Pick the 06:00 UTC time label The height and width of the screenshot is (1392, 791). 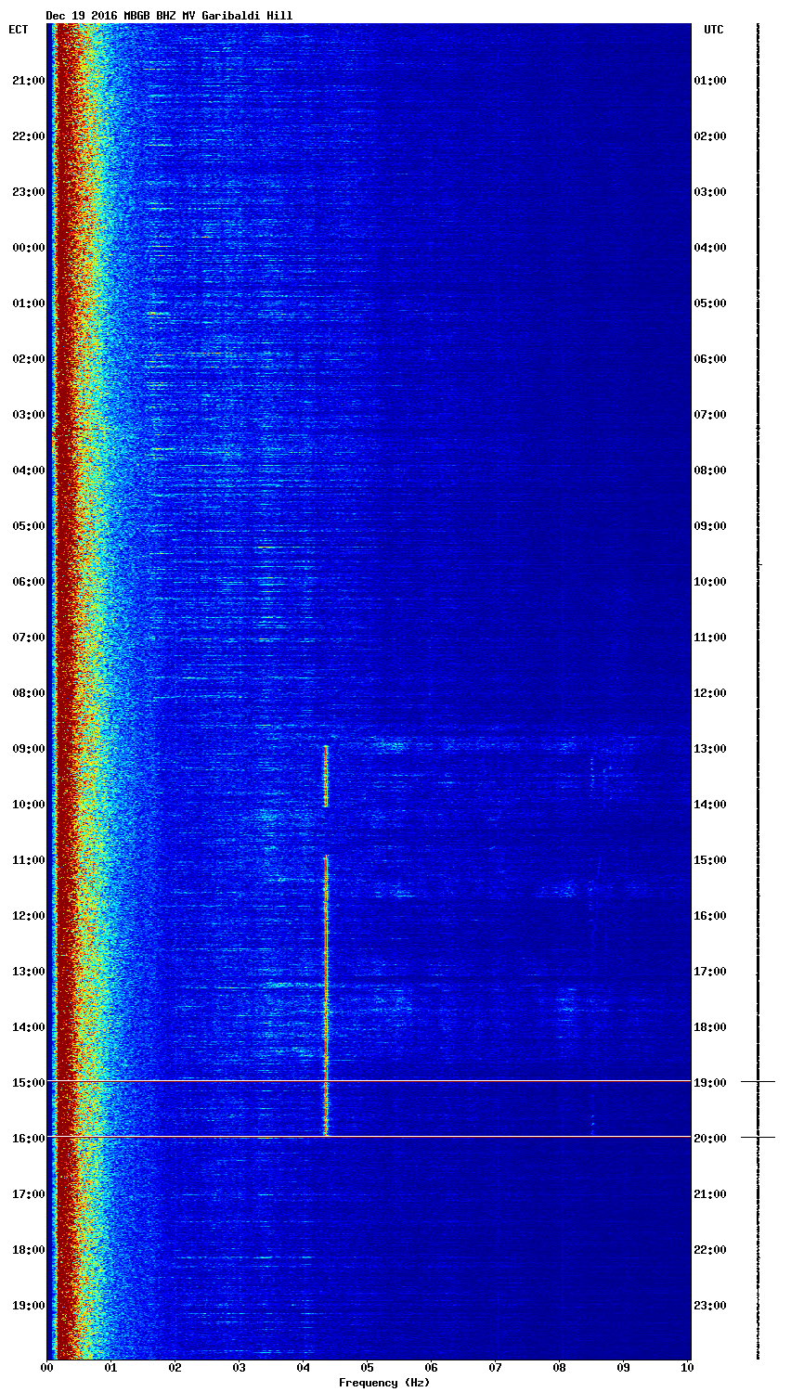coord(710,359)
